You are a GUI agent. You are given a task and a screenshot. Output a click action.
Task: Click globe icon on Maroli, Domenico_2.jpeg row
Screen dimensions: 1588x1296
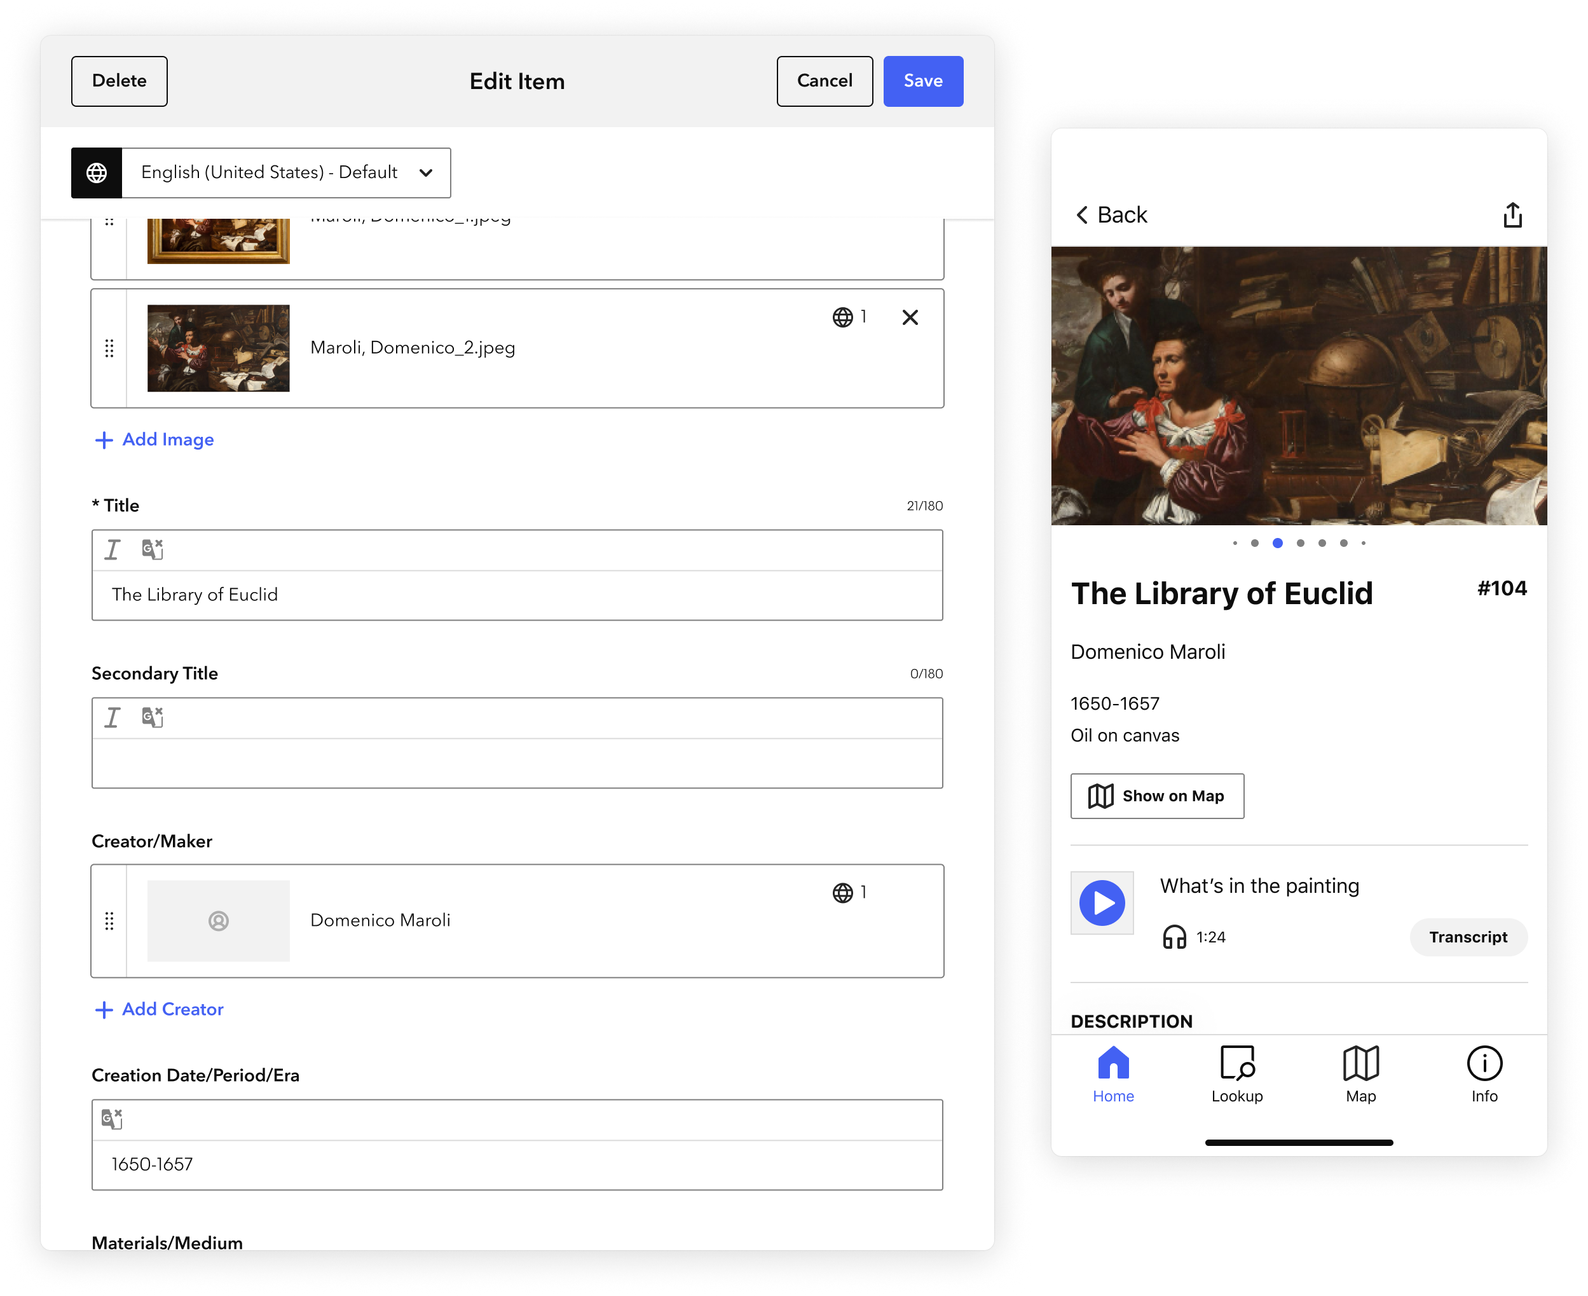[842, 317]
